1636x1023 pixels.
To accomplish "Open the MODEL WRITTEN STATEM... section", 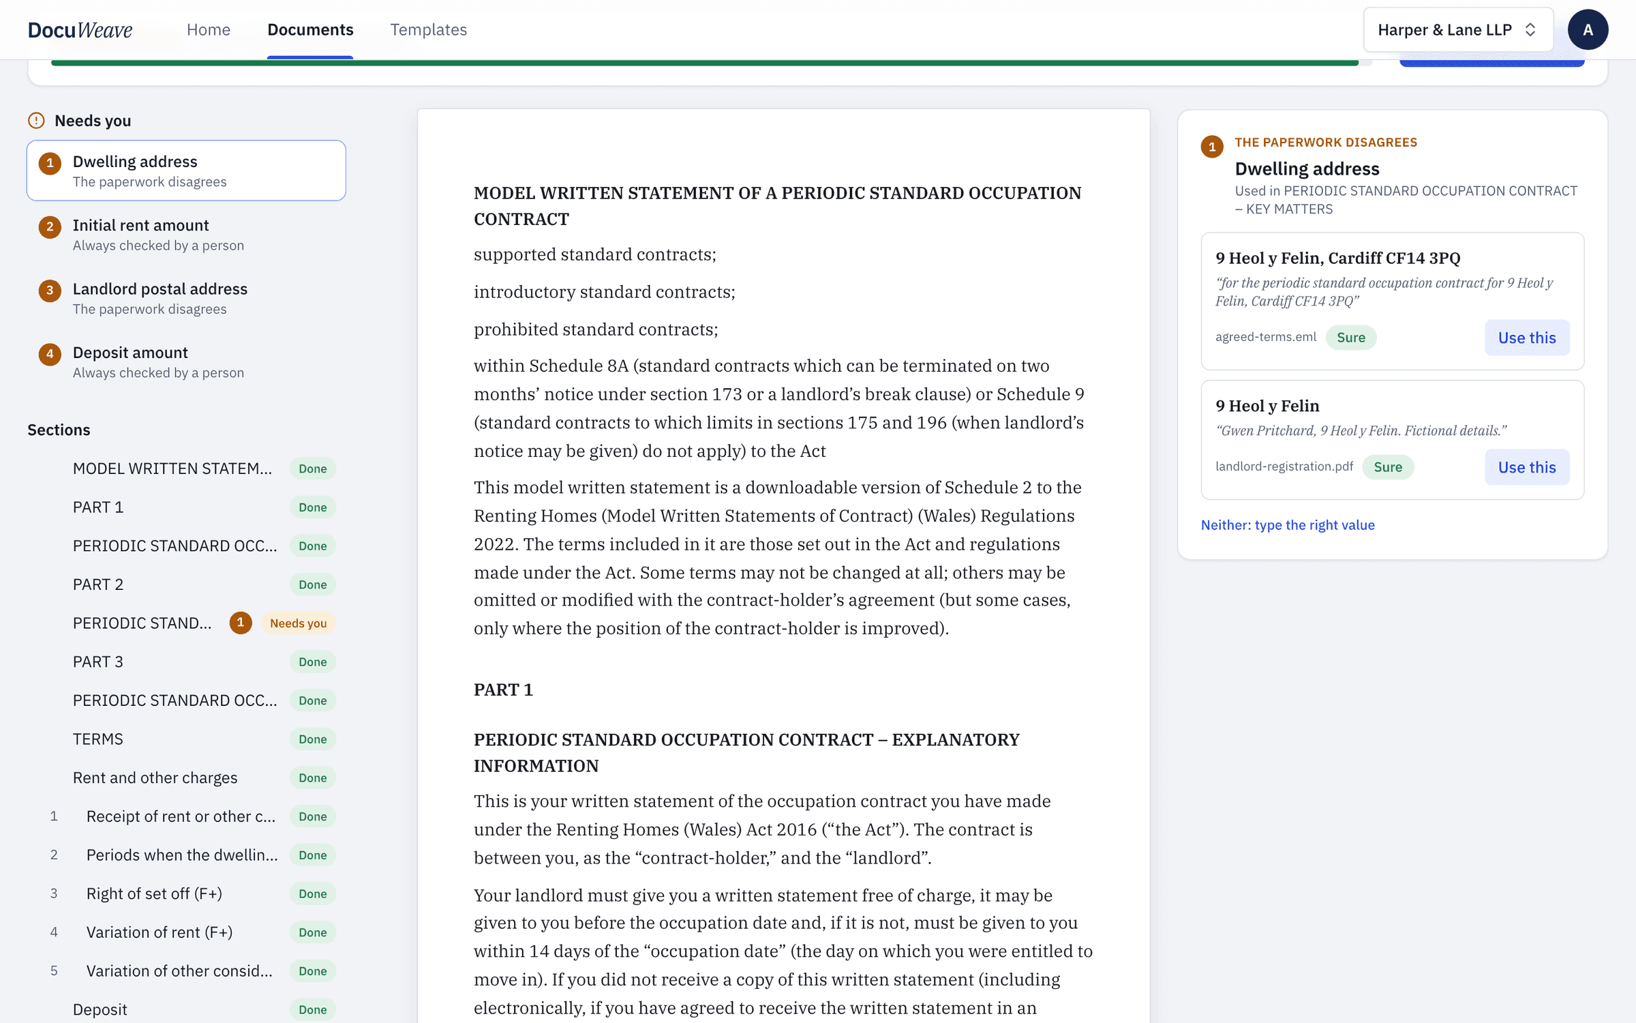I will (186, 469).
